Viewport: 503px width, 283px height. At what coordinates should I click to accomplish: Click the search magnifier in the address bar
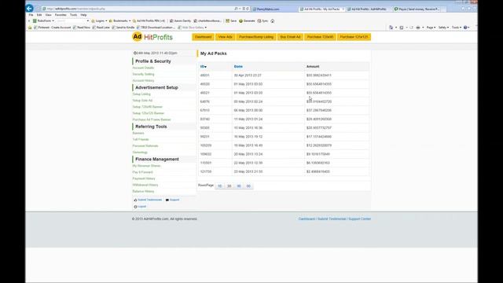(236, 9)
